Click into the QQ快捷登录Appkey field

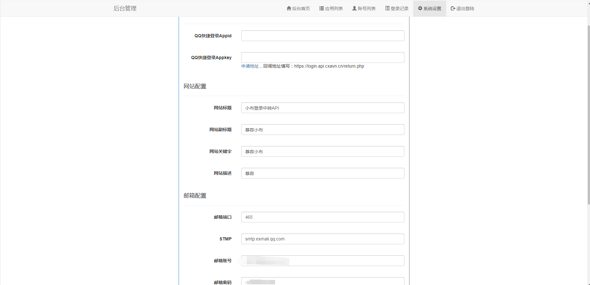pyautogui.click(x=323, y=58)
